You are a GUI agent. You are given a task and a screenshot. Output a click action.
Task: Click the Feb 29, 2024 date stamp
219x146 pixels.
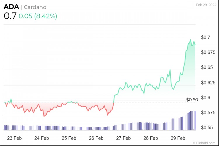click(x=206, y=5)
